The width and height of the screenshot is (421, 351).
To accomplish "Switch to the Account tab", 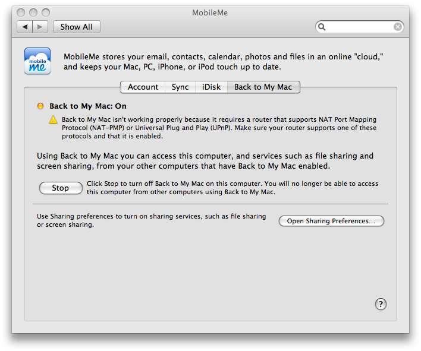I will [x=143, y=87].
